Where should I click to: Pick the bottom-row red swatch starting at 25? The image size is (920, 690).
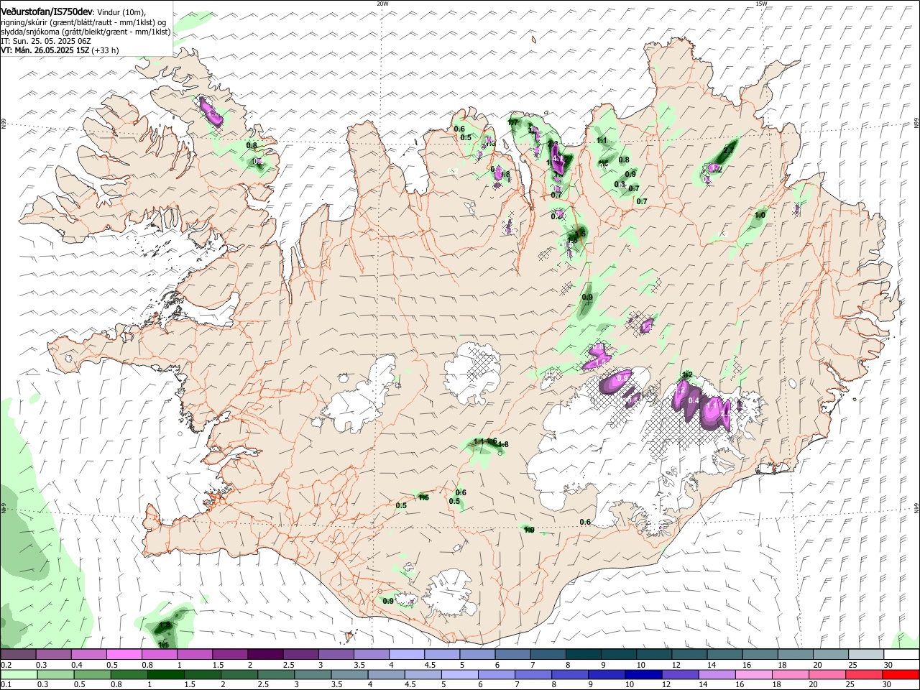(x=865, y=674)
